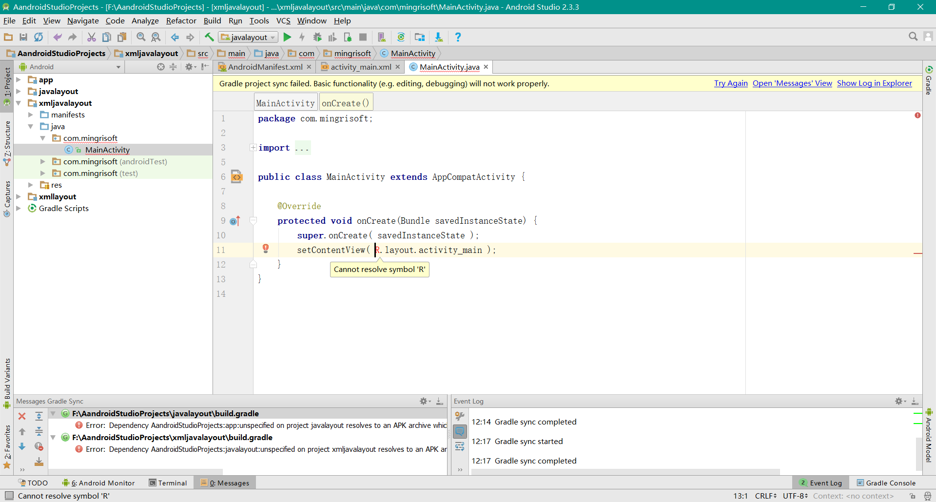The height and width of the screenshot is (502, 936).
Task: Open Project Structure toolbar icon
Action: point(420,37)
